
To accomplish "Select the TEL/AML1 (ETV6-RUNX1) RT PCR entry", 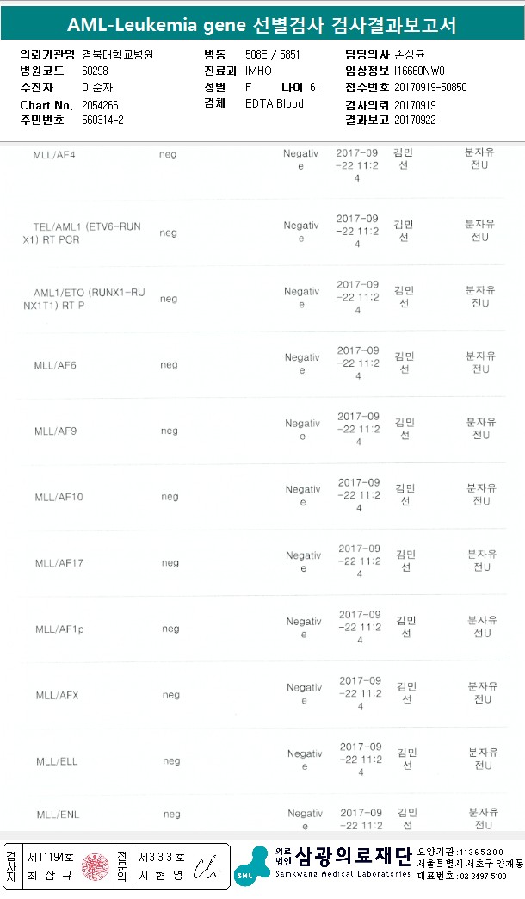I will (x=71, y=232).
